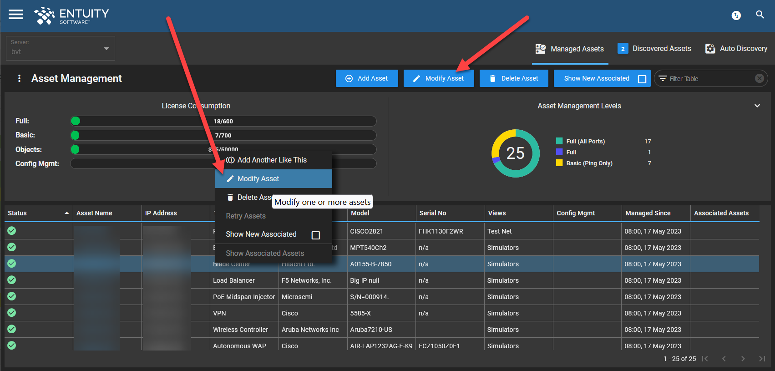Open the Server bvt dropdown

(61, 48)
